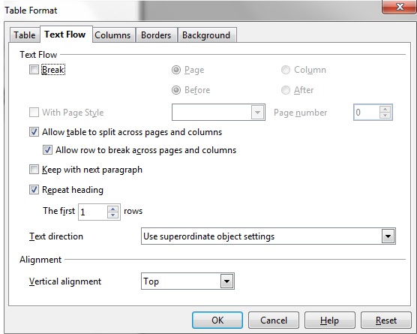
Task: Select the Before radio button
Action: pos(176,90)
